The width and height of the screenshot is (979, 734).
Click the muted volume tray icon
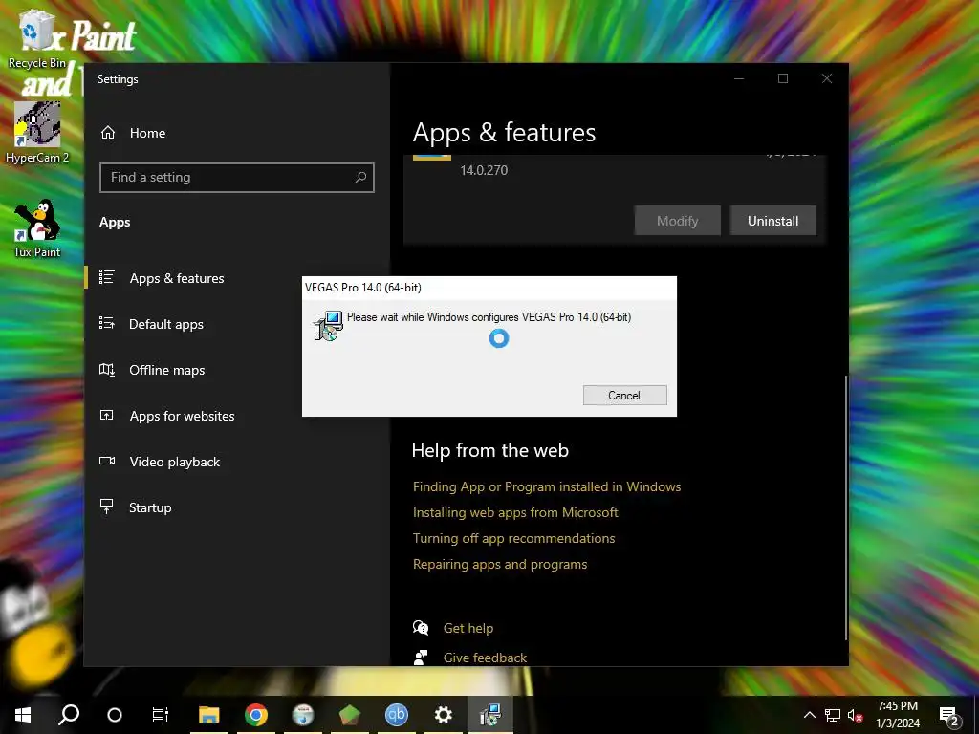coord(856,715)
